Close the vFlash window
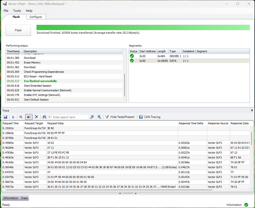Image resolution: width=255 pixels, height=208 pixels. pyautogui.click(x=249, y=4)
